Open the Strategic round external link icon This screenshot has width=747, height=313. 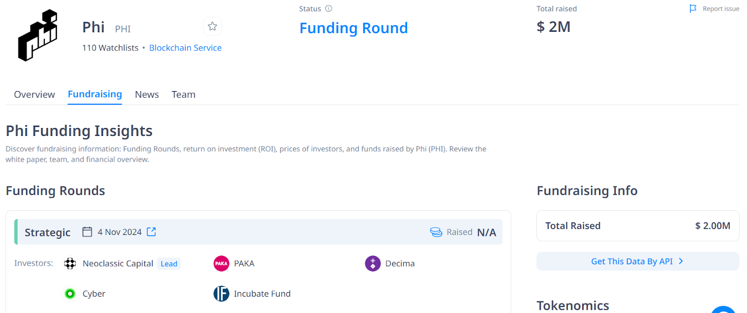(151, 232)
